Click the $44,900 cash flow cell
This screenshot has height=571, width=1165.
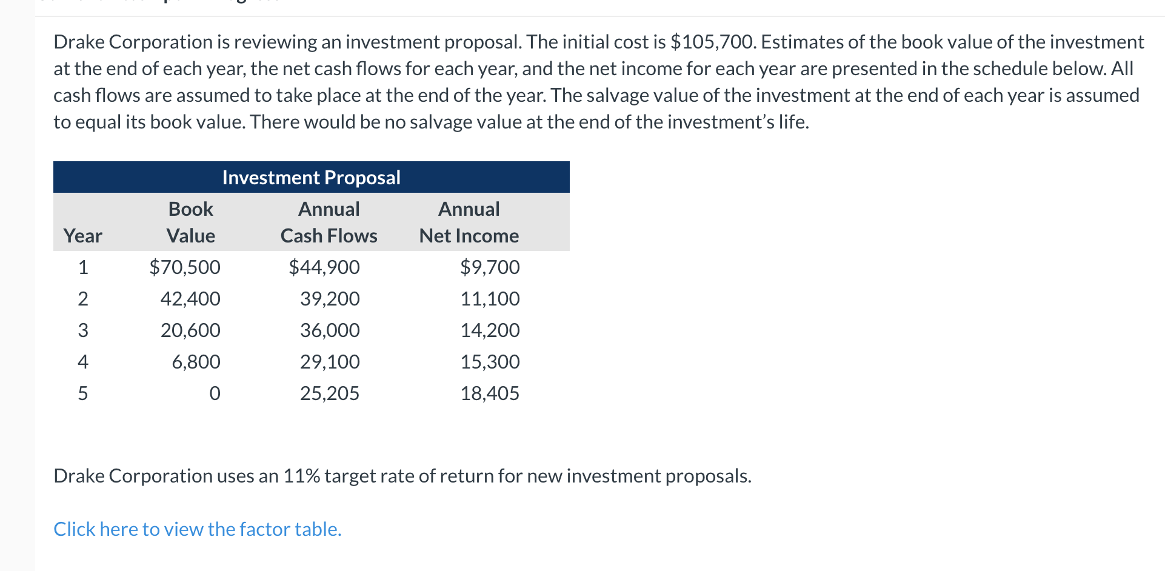[x=324, y=267]
